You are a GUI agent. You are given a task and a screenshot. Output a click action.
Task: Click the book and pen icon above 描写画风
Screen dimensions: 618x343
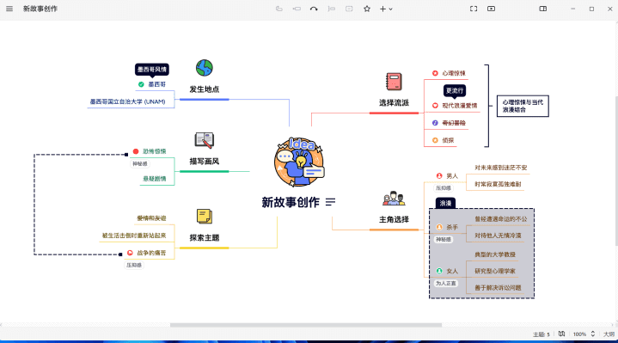coord(205,140)
